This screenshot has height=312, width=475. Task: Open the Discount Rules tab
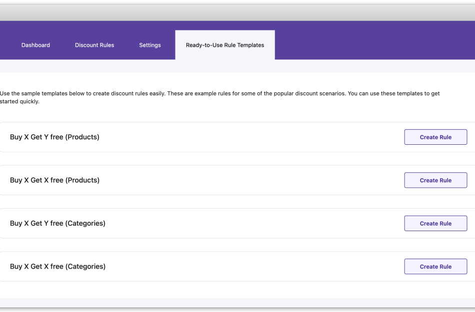point(94,45)
